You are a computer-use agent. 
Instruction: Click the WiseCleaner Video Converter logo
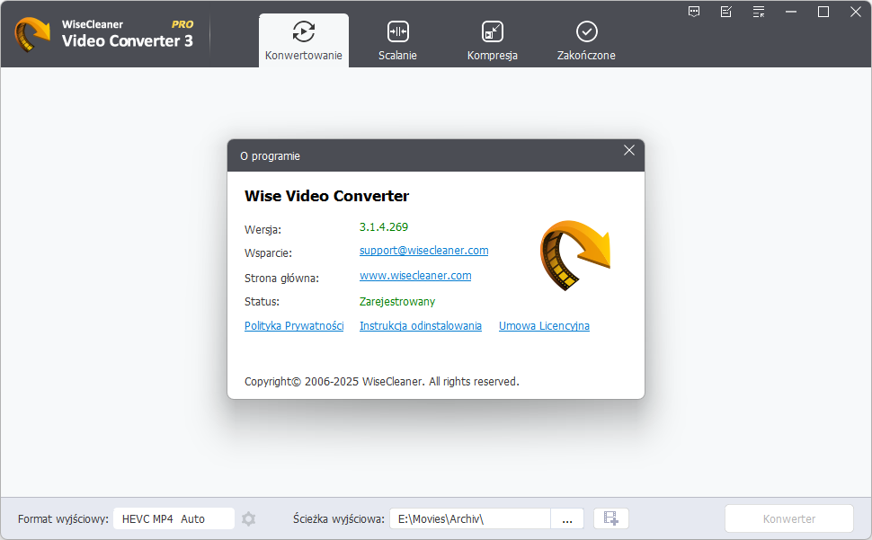32,34
